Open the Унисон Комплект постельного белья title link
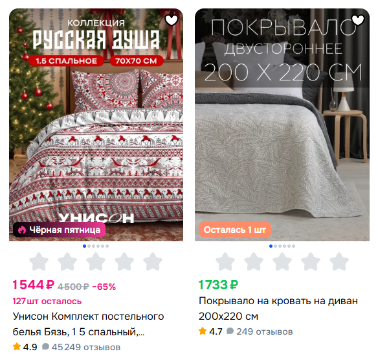Viewport: 378px width, 358px height. coord(88,324)
